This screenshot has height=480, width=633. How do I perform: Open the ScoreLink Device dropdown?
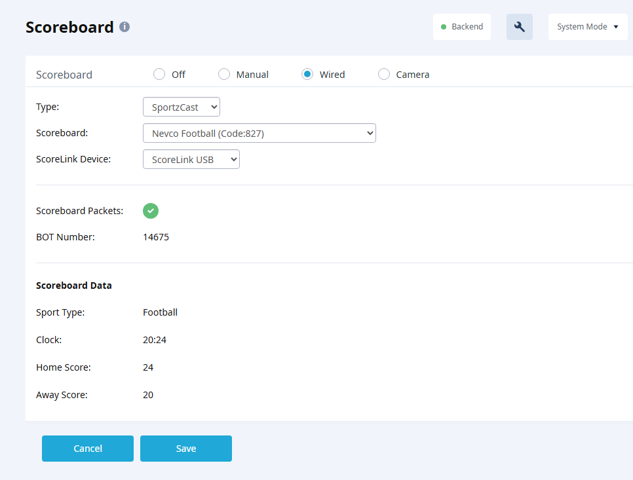tap(191, 160)
